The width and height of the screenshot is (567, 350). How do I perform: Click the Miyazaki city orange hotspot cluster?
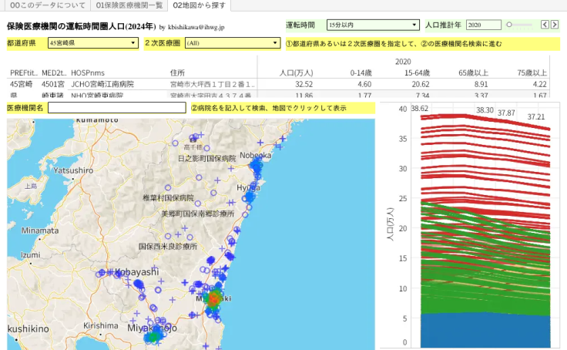213,299
